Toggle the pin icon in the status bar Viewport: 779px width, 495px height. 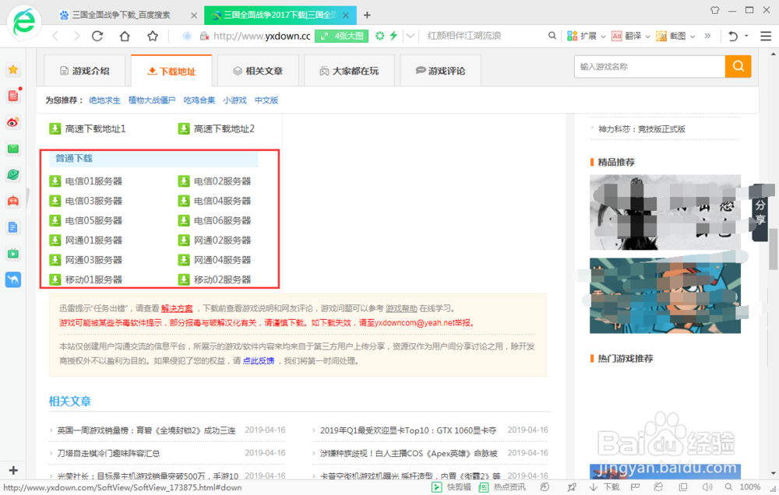573,486
